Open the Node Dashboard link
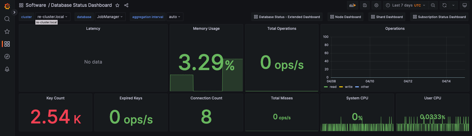Screen dimensions: 472x136 coord(345,17)
